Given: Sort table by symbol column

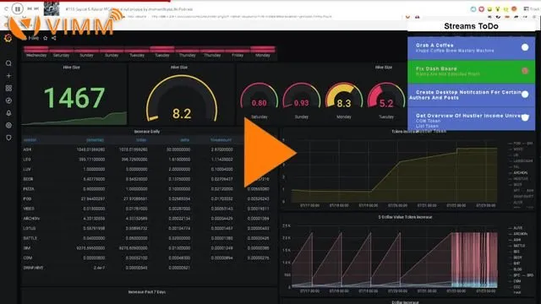Looking at the screenshot, I should (30, 140).
